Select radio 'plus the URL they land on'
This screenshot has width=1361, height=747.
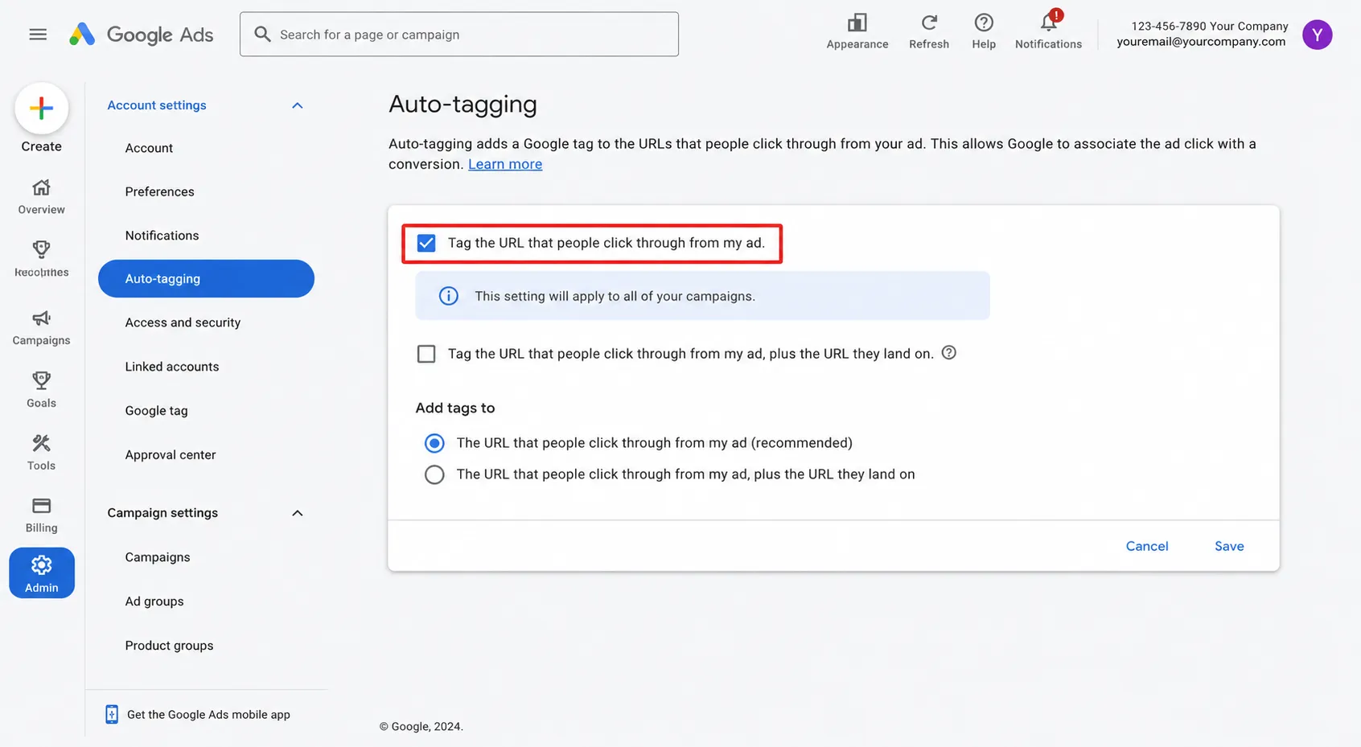point(434,474)
